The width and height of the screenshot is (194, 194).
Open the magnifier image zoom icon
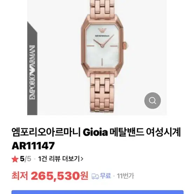(x=152, y=101)
